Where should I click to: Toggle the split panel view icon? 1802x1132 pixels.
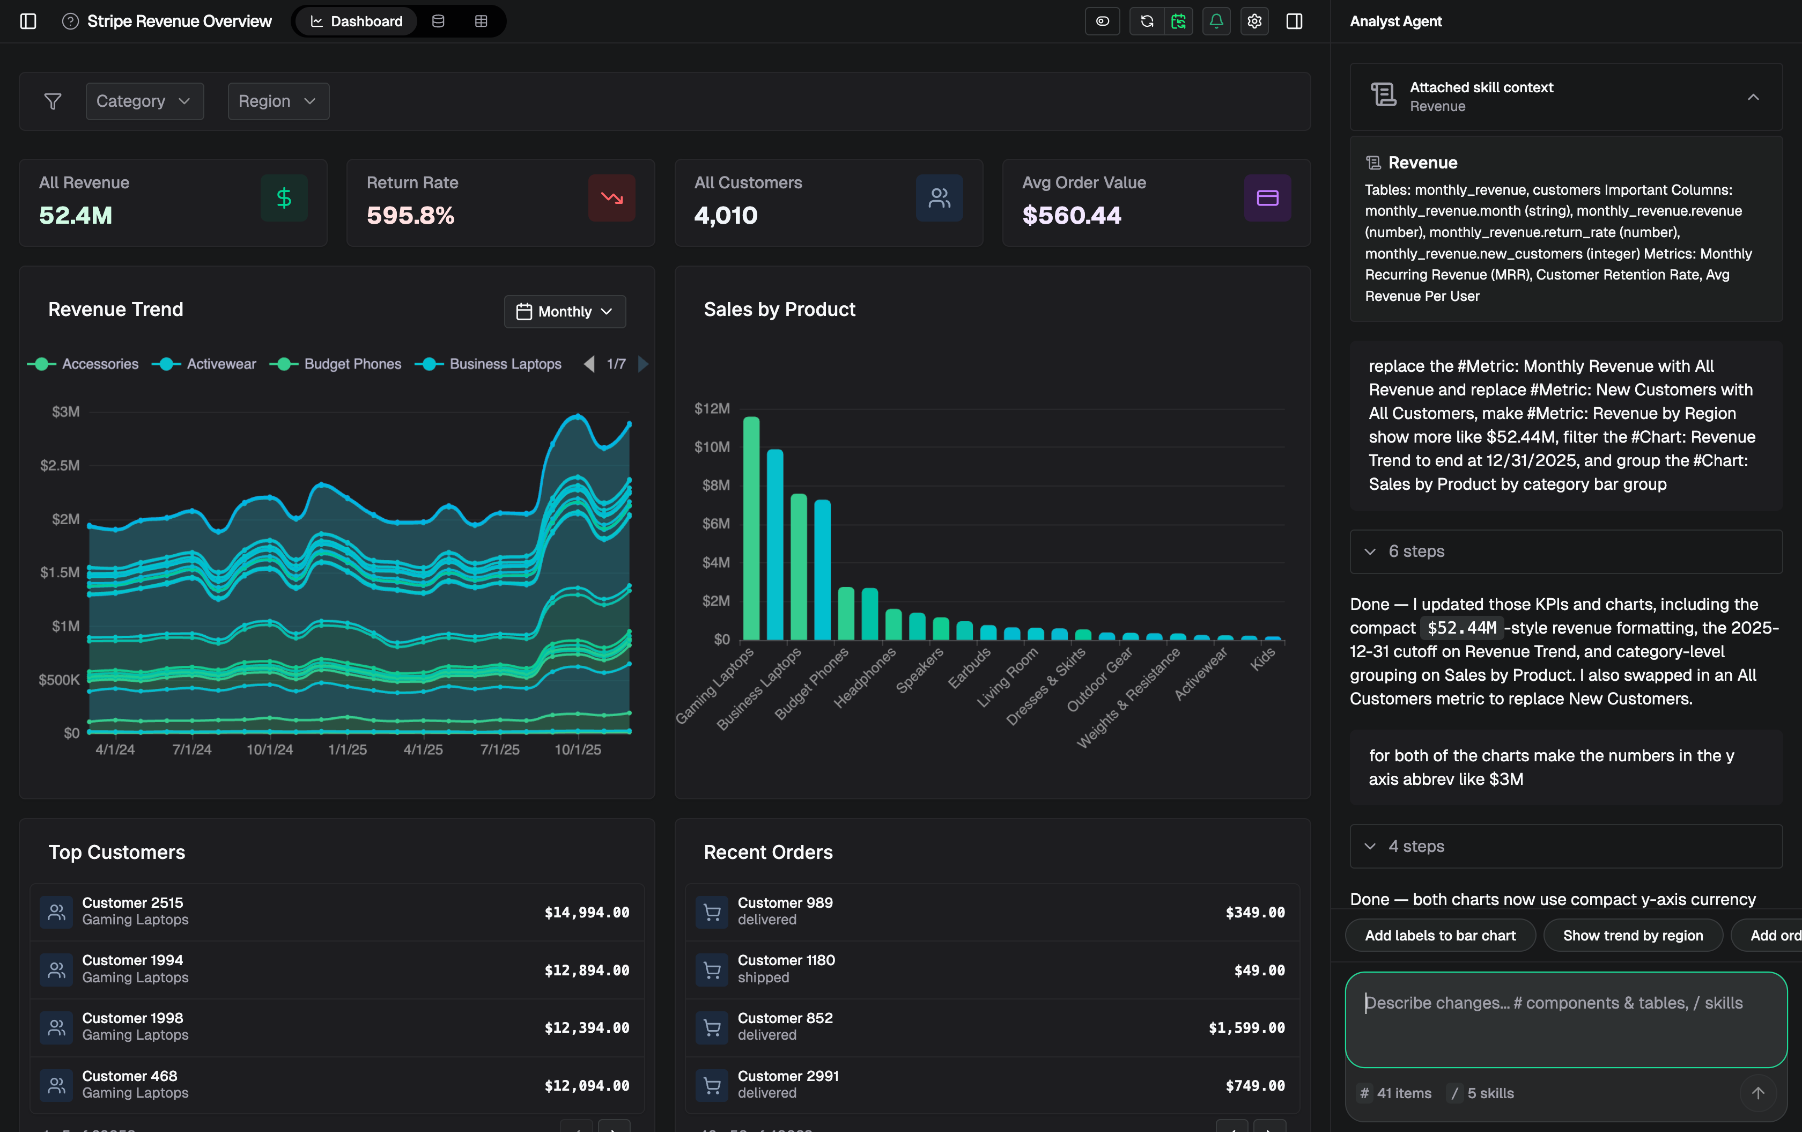1294,21
